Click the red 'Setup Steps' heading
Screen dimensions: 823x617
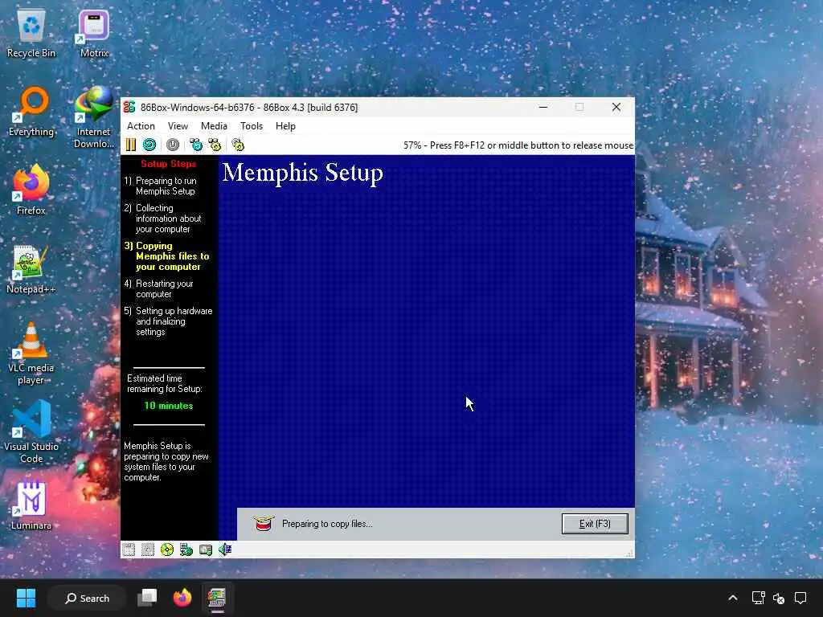tap(169, 164)
